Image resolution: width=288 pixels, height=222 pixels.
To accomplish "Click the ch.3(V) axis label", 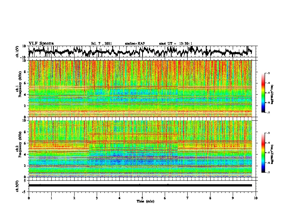I will click(17, 186).
